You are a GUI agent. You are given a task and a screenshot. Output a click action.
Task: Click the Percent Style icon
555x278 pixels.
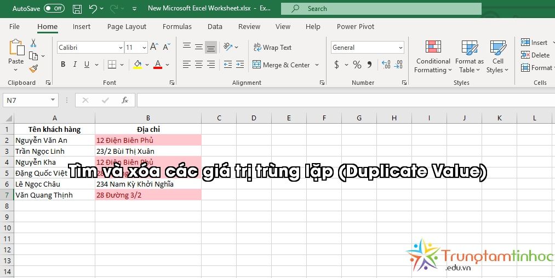coord(357,65)
